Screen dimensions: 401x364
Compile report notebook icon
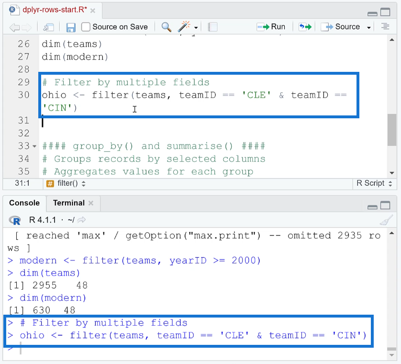[x=212, y=27]
